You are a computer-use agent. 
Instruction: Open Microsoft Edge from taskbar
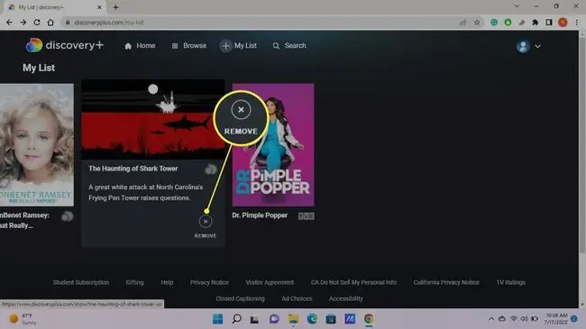point(312,319)
